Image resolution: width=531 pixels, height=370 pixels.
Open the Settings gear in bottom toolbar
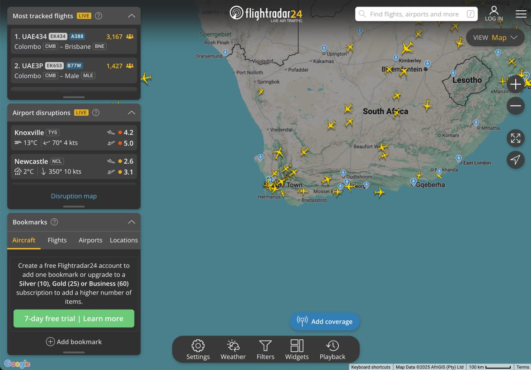click(x=198, y=349)
